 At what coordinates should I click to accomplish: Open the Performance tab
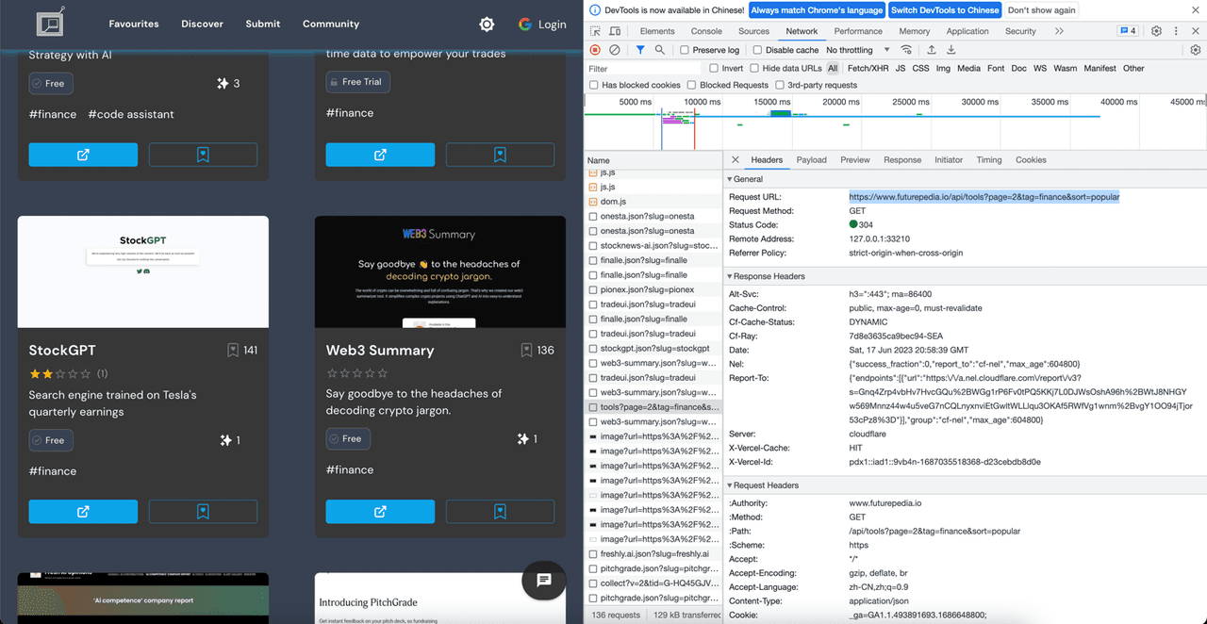[858, 31]
